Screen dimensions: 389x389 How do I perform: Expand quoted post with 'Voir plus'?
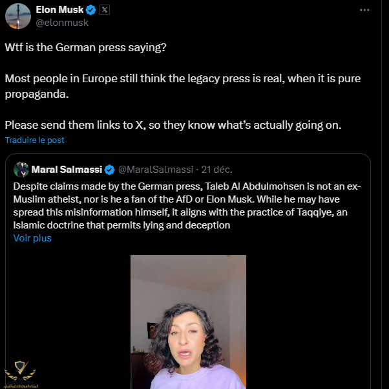point(32,238)
